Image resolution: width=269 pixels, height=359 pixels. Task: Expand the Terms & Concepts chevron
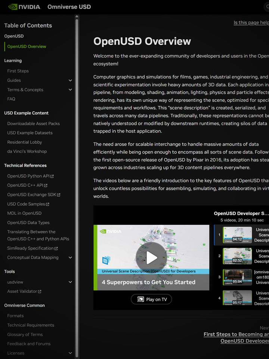pyautogui.click(x=70, y=90)
